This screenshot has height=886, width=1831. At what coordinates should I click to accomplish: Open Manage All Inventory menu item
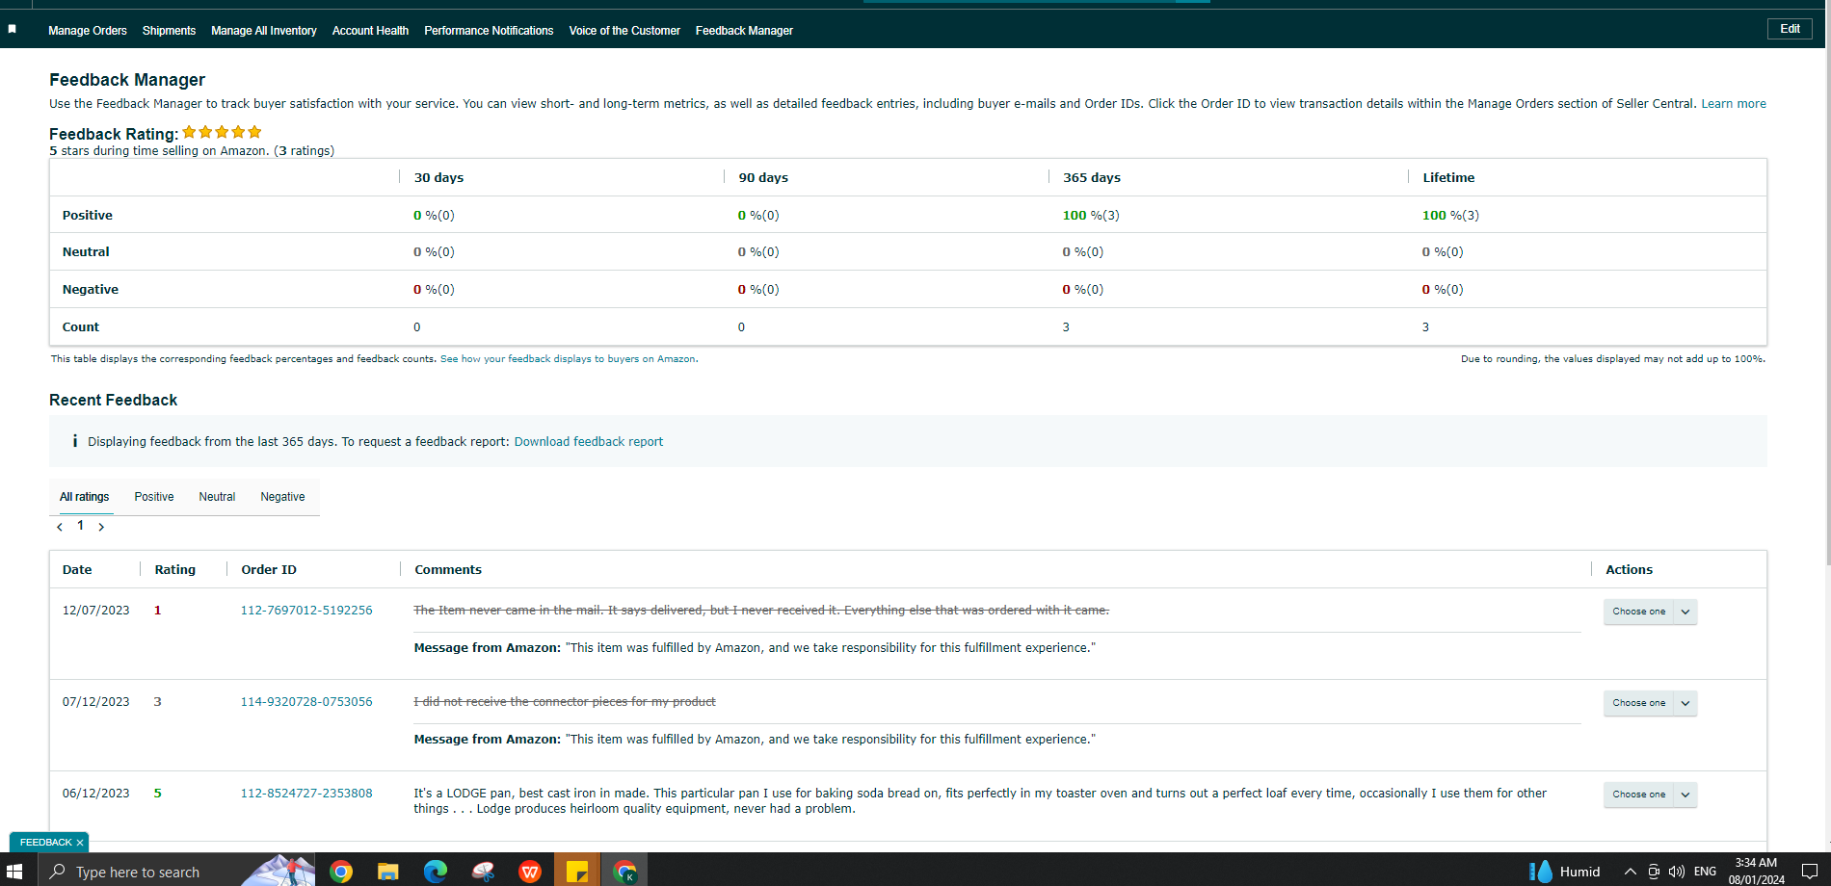click(x=264, y=31)
